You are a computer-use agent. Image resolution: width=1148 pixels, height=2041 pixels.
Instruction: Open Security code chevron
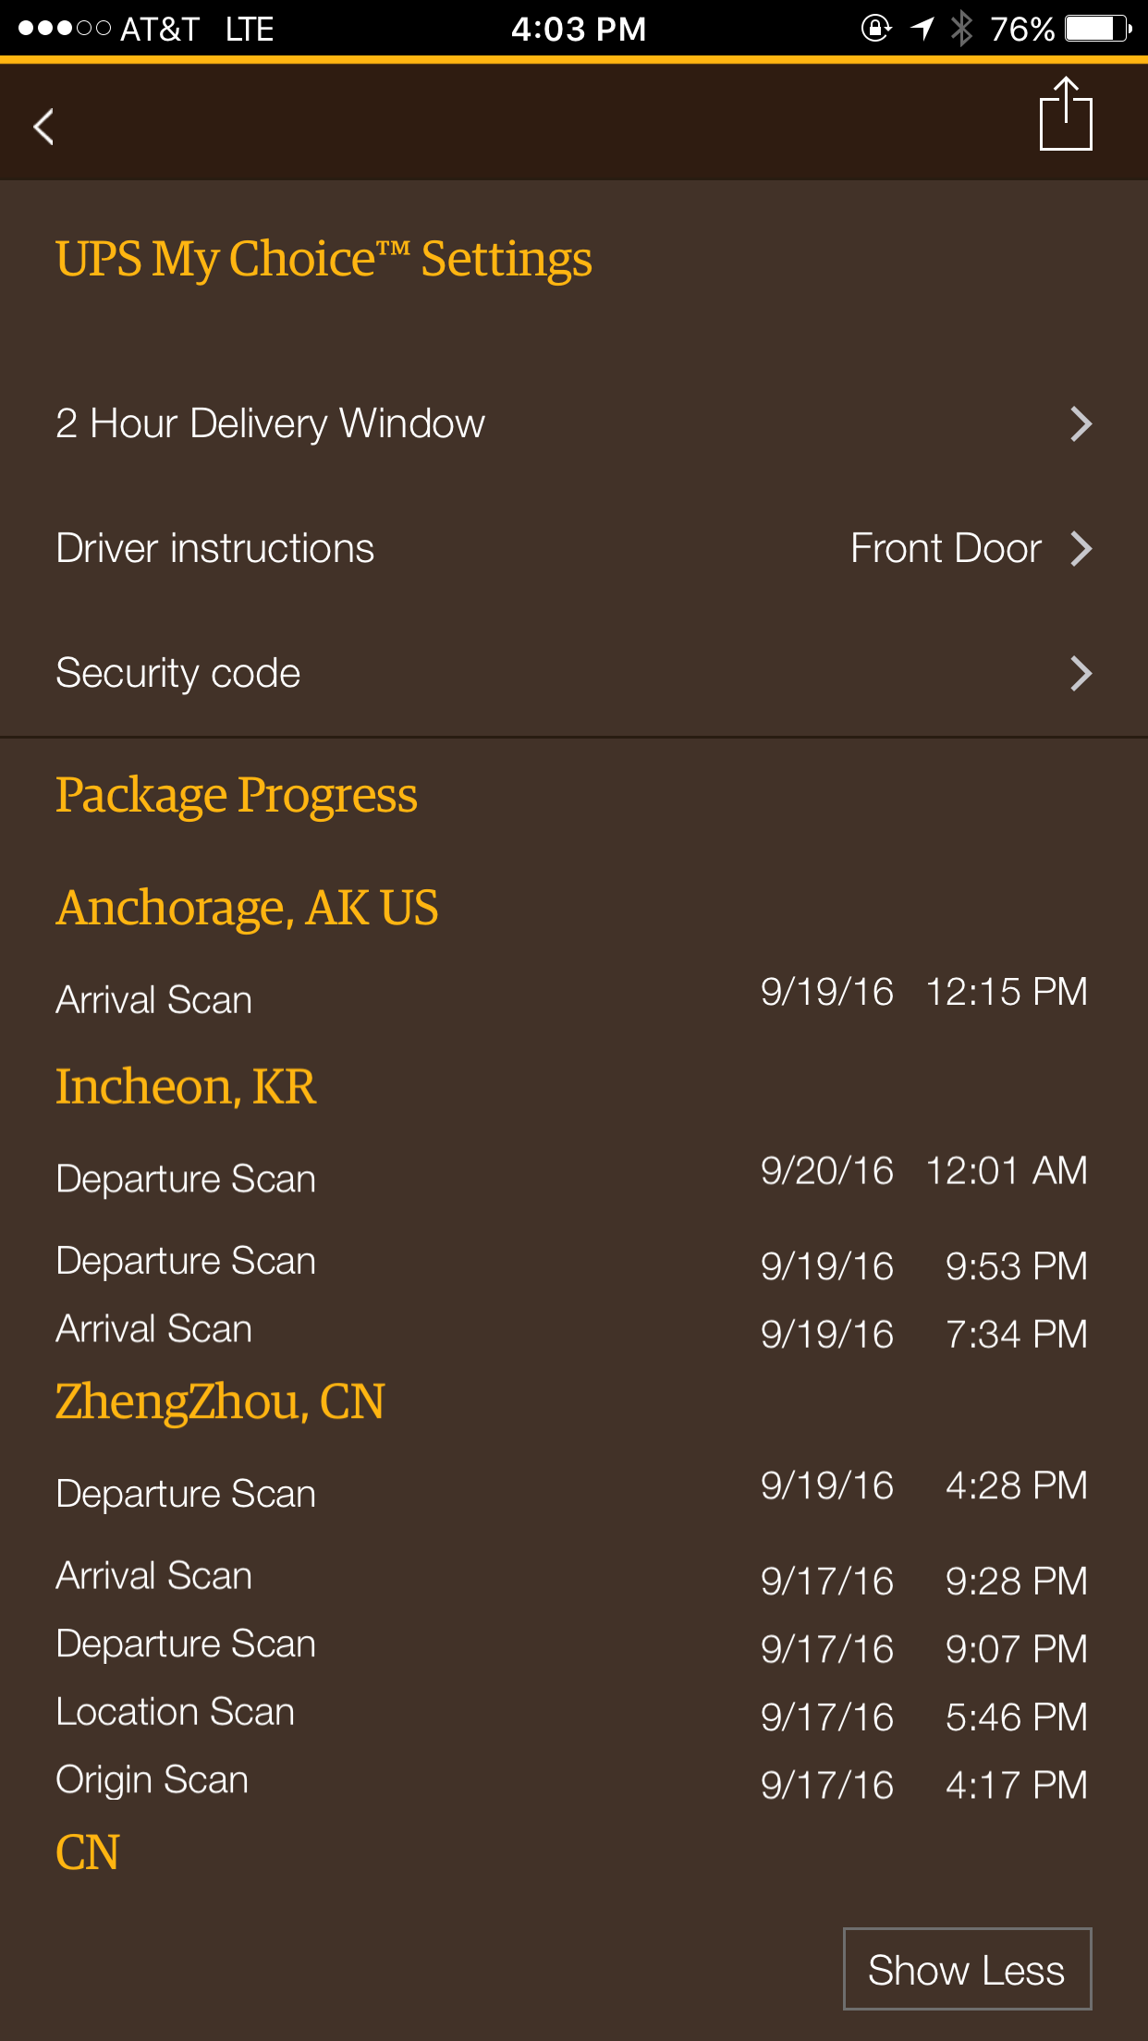pos(1081,673)
